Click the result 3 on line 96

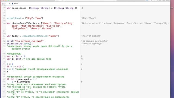pyautogui.click(x=81, y=64)
